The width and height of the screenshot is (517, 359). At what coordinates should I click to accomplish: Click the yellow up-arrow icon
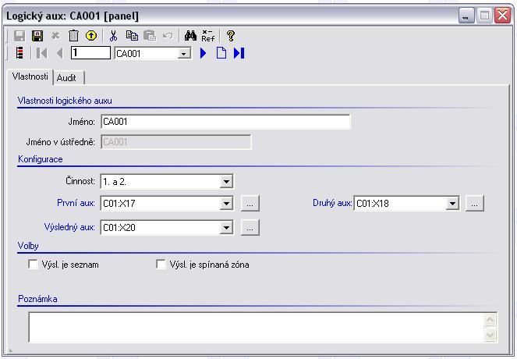click(x=91, y=36)
